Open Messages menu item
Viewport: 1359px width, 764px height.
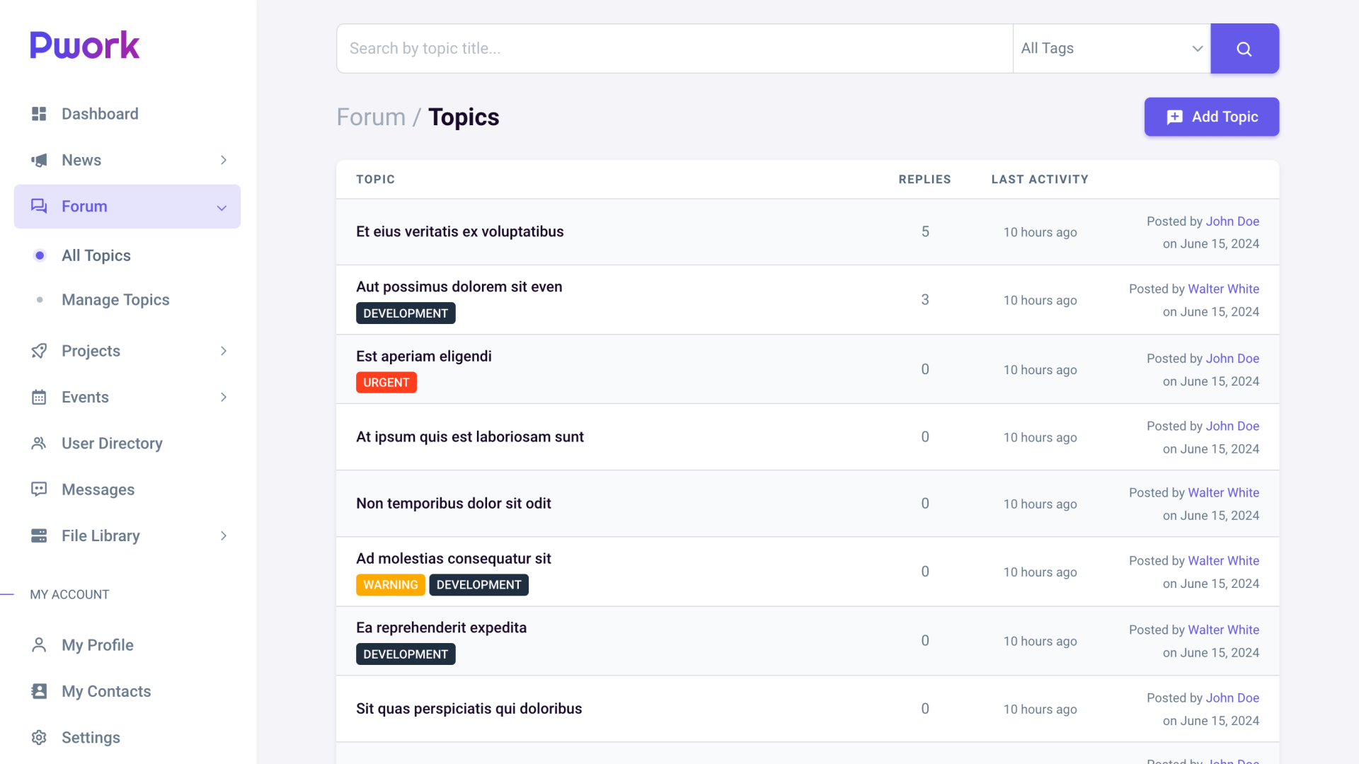127,489
